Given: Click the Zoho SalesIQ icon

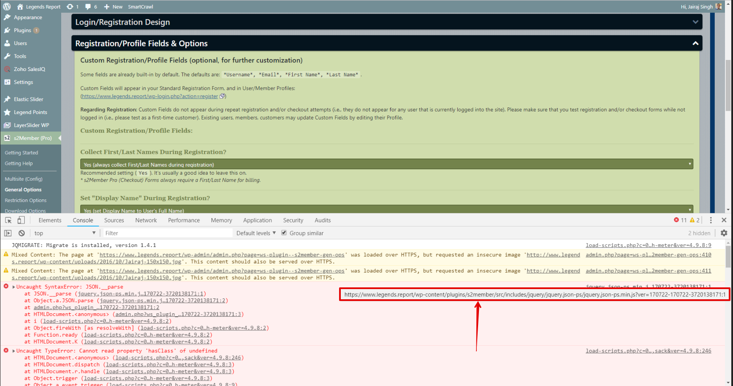Looking at the screenshot, I should (x=7, y=69).
